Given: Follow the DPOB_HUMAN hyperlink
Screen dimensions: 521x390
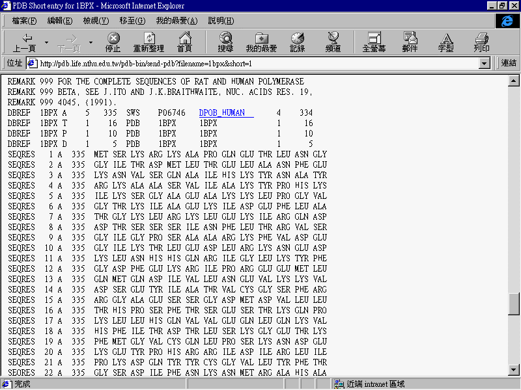Looking at the screenshot, I should 222,112.
